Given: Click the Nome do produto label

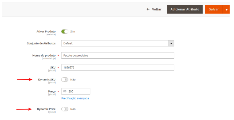Looking at the screenshot, I should (x=44, y=55).
